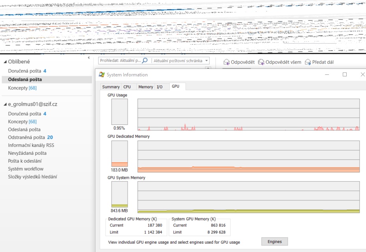
Task: Click the Odpovědět všem reply-all icon
Action: pyautogui.click(x=261, y=62)
